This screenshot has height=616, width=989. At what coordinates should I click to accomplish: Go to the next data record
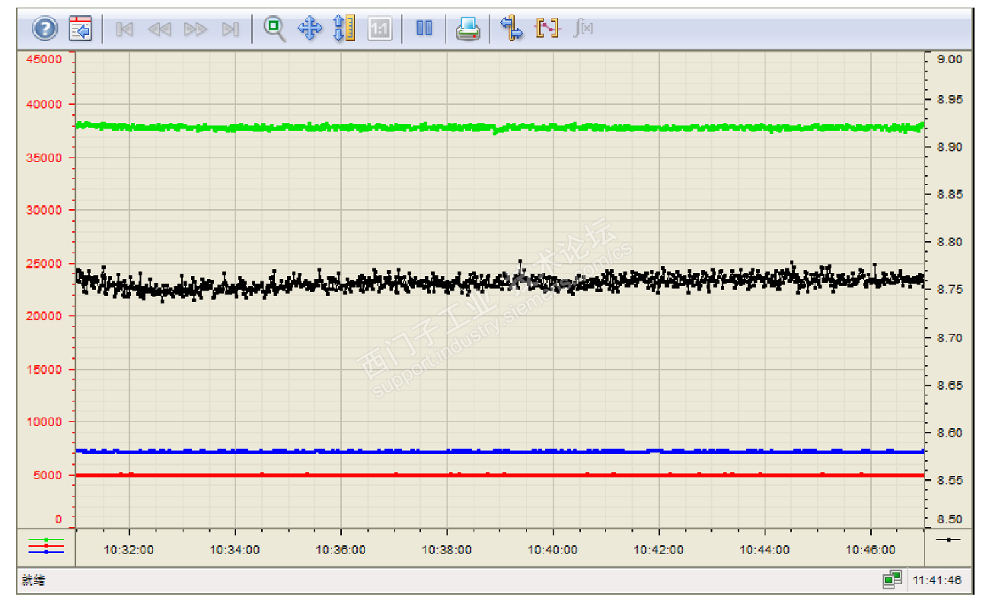pos(196,29)
